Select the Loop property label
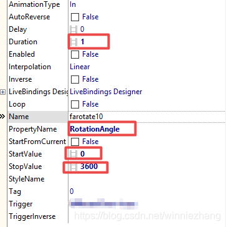226x227 pixels. pyautogui.click(x=17, y=104)
